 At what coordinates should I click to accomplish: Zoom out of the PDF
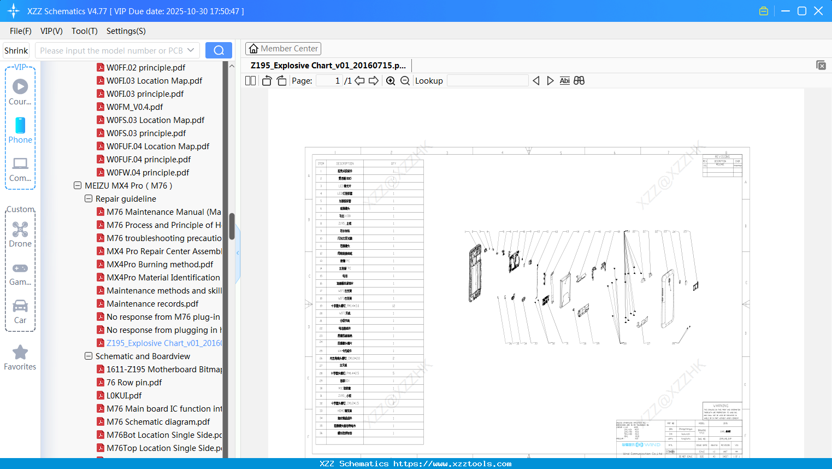(x=405, y=81)
